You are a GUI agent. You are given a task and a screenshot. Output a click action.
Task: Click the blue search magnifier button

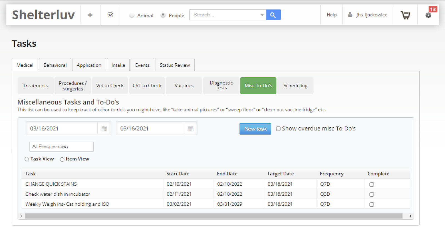pos(273,15)
